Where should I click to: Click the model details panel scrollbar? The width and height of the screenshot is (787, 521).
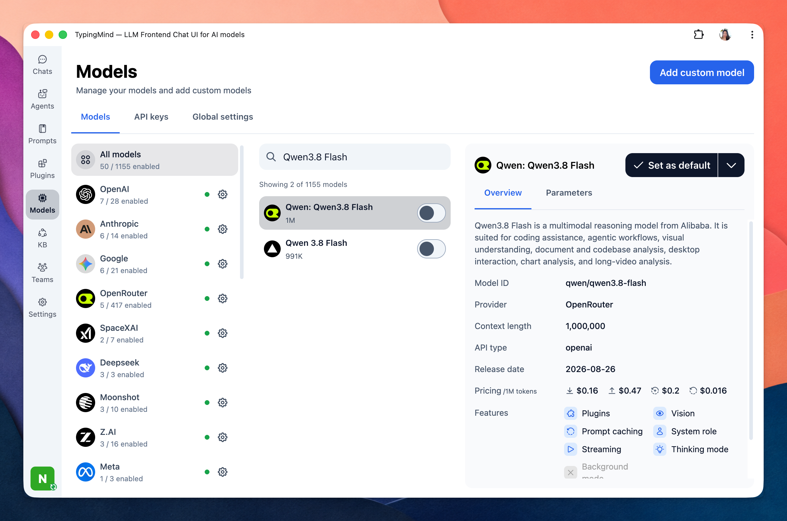point(751,330)
